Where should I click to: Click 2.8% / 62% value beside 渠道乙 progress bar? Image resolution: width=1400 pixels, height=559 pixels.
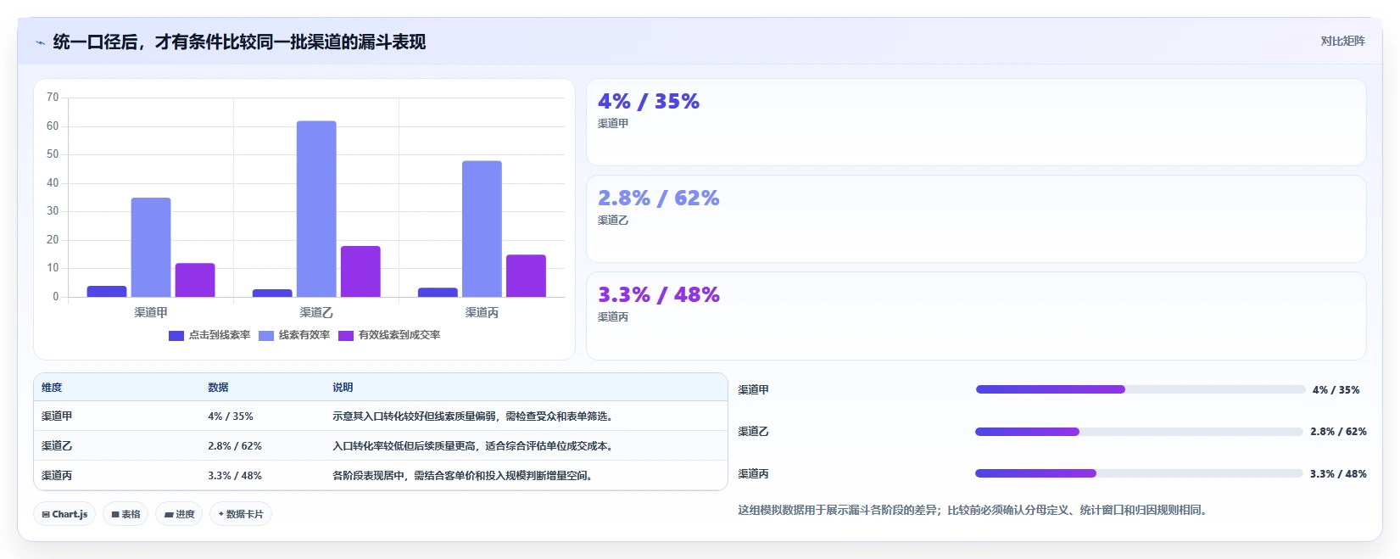(x=1338, y=432)
